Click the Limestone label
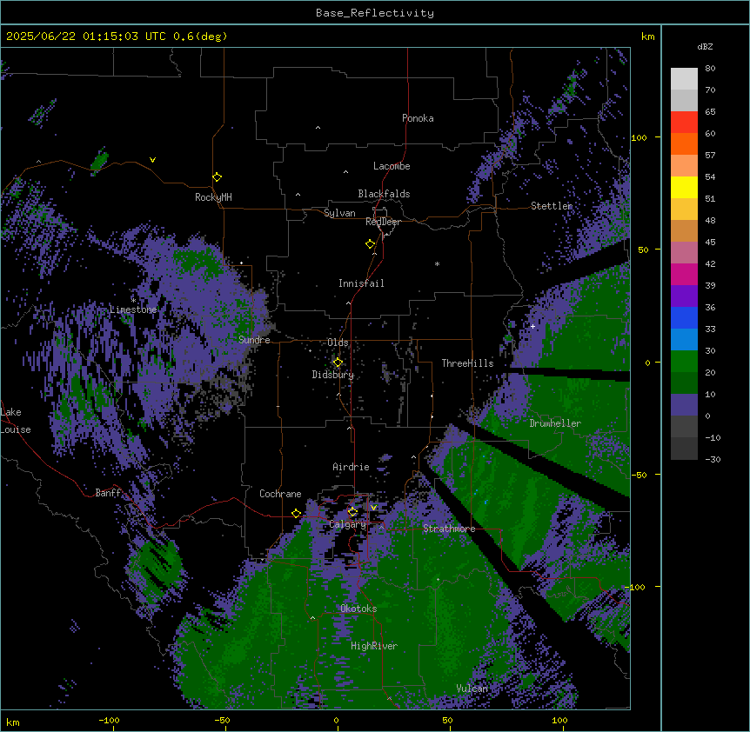The height and width of the screenshot is (732, 750). pyautogui.click(x=133, y=309)
